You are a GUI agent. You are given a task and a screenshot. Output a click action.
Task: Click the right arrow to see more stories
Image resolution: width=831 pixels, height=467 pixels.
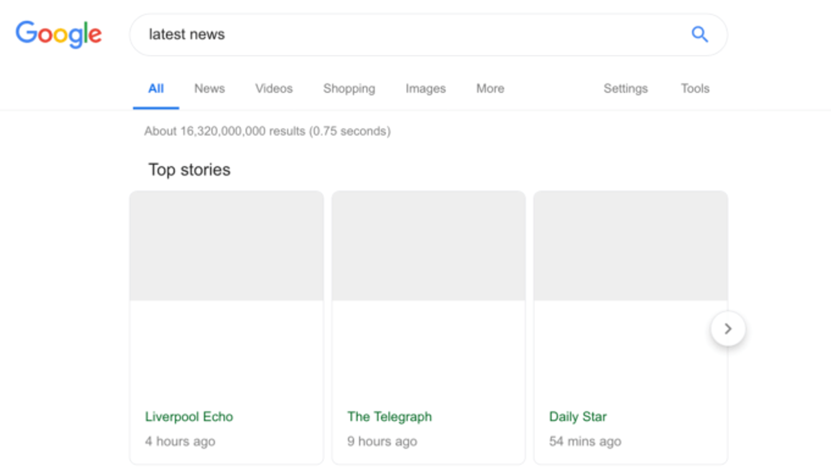point(728,328)
